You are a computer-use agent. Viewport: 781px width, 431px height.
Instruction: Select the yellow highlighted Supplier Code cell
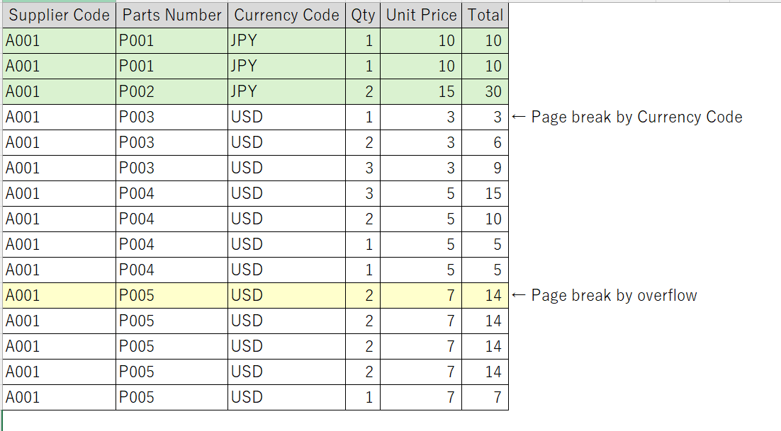(x=59, y=296)
